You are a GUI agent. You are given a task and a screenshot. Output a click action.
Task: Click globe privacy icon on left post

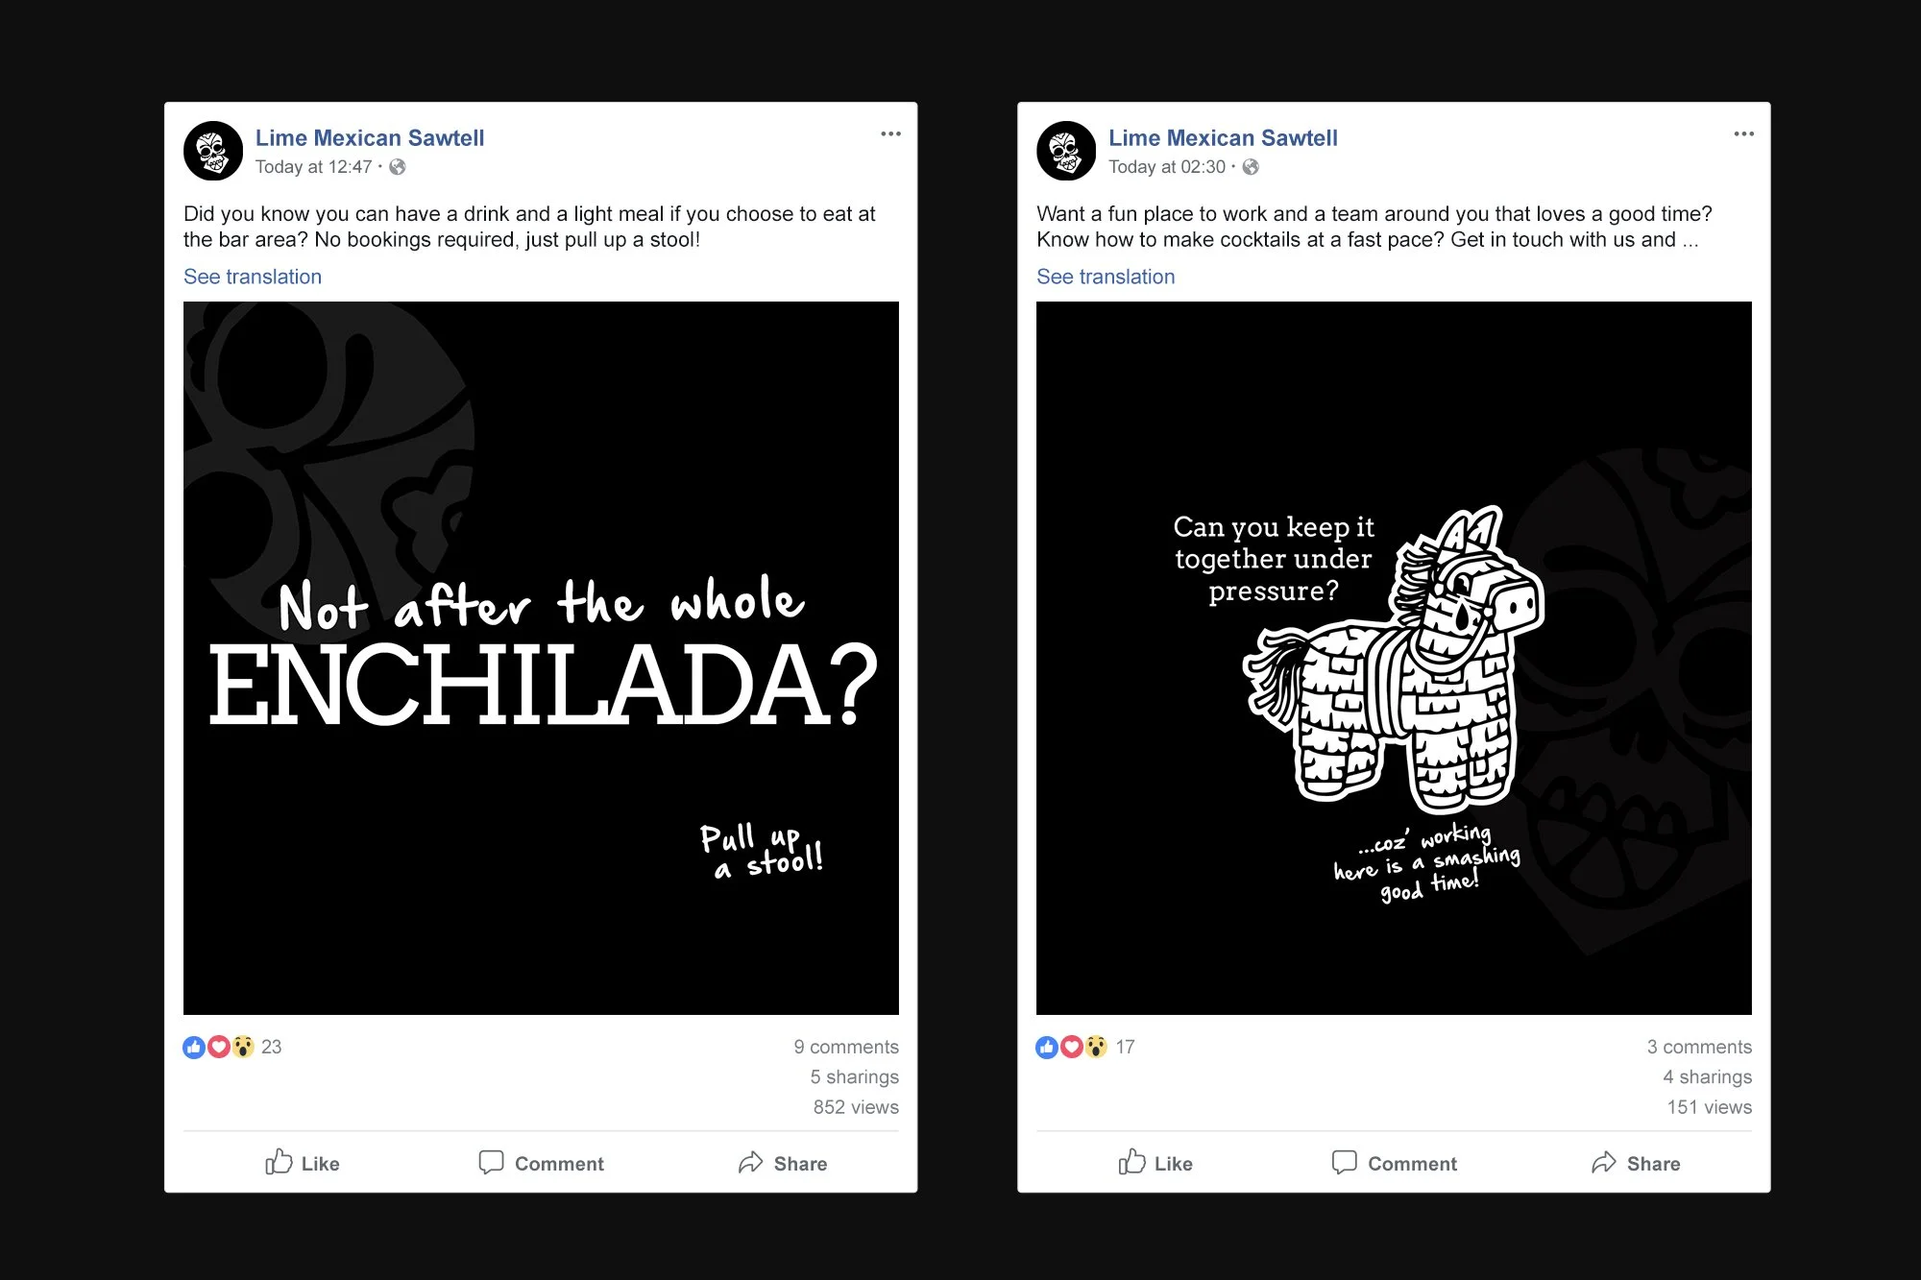(398, 167)
